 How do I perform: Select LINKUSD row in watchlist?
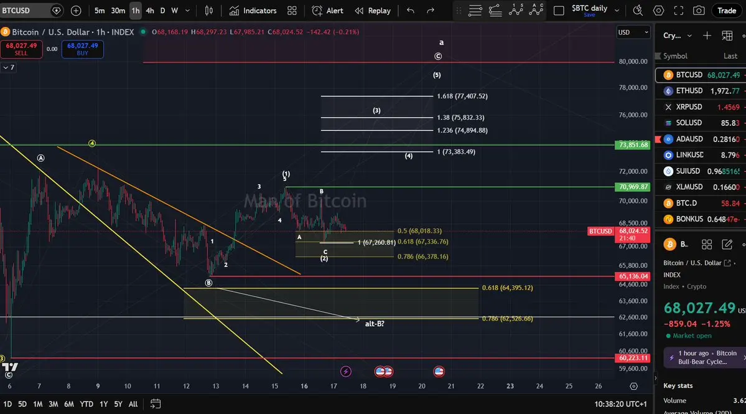click(701, 155)
